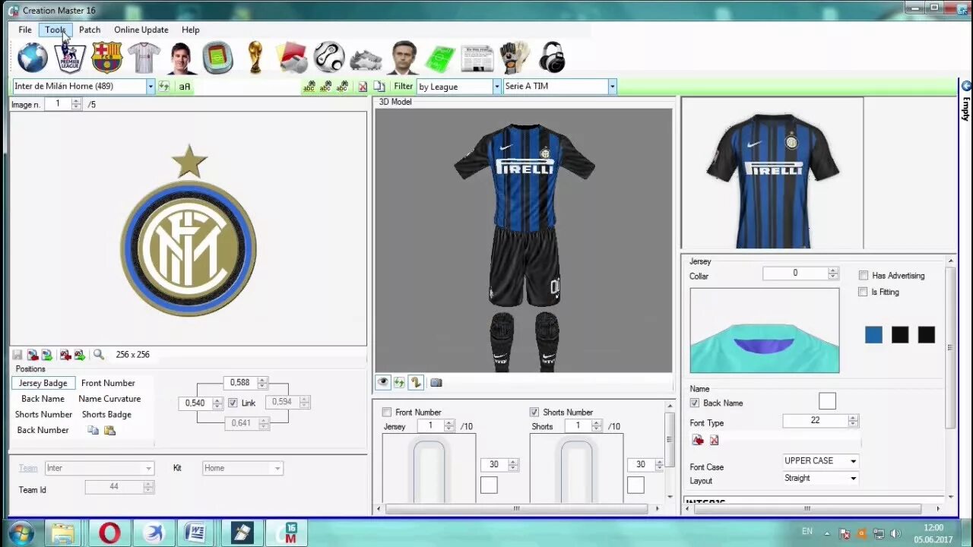
Task: Open the white jersey kits icon
Action: pyautogui.click(x=144, y=58)
